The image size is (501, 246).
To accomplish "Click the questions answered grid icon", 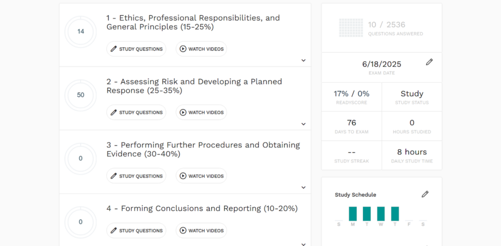I will tap(351, 28).
